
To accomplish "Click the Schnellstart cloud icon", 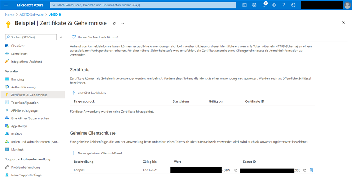I will (7, 53).
